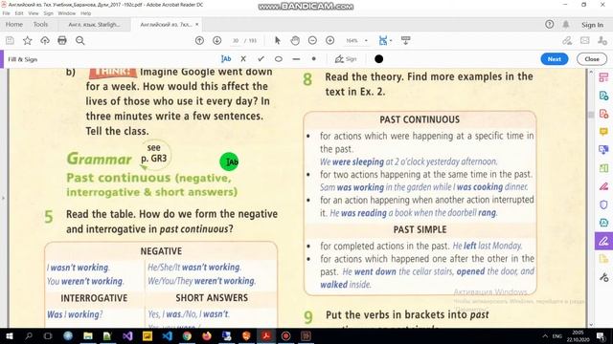613x344 pixels.
Task: Click the taskbar search icon
Action: click(x=29, y=335)
